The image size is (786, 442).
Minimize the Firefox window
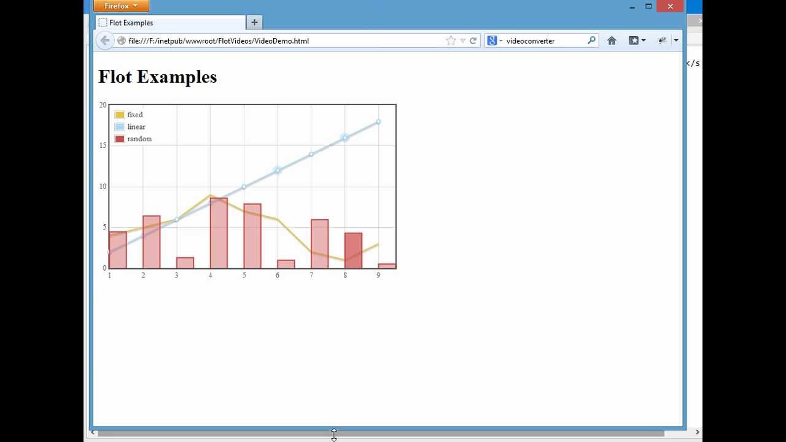coord(632,6)
